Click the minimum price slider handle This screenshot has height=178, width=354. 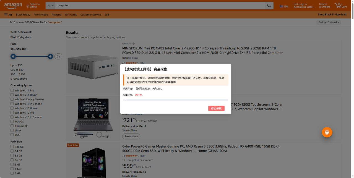click(x=13, y=56)
